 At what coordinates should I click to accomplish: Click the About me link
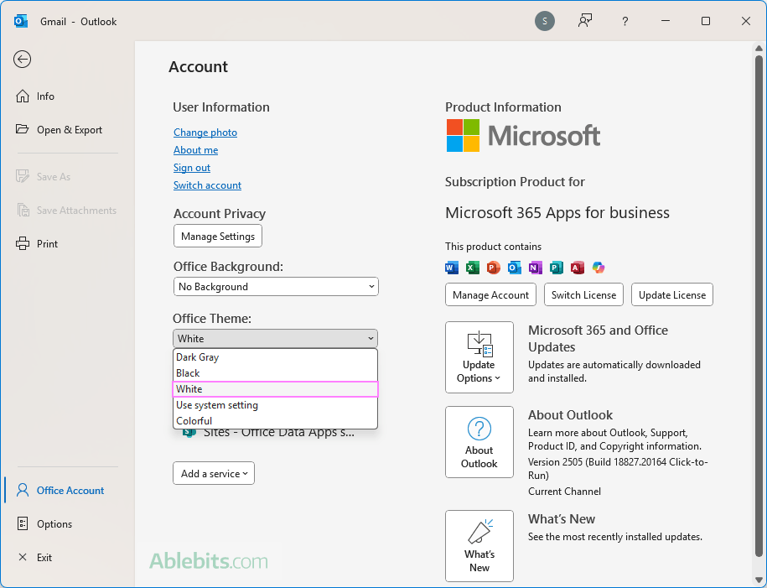point(195,150)
